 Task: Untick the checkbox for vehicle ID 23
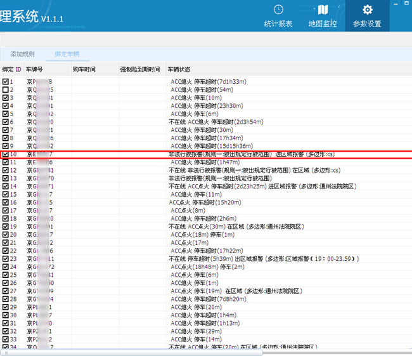pyautogui.click(x=6, y=259)
